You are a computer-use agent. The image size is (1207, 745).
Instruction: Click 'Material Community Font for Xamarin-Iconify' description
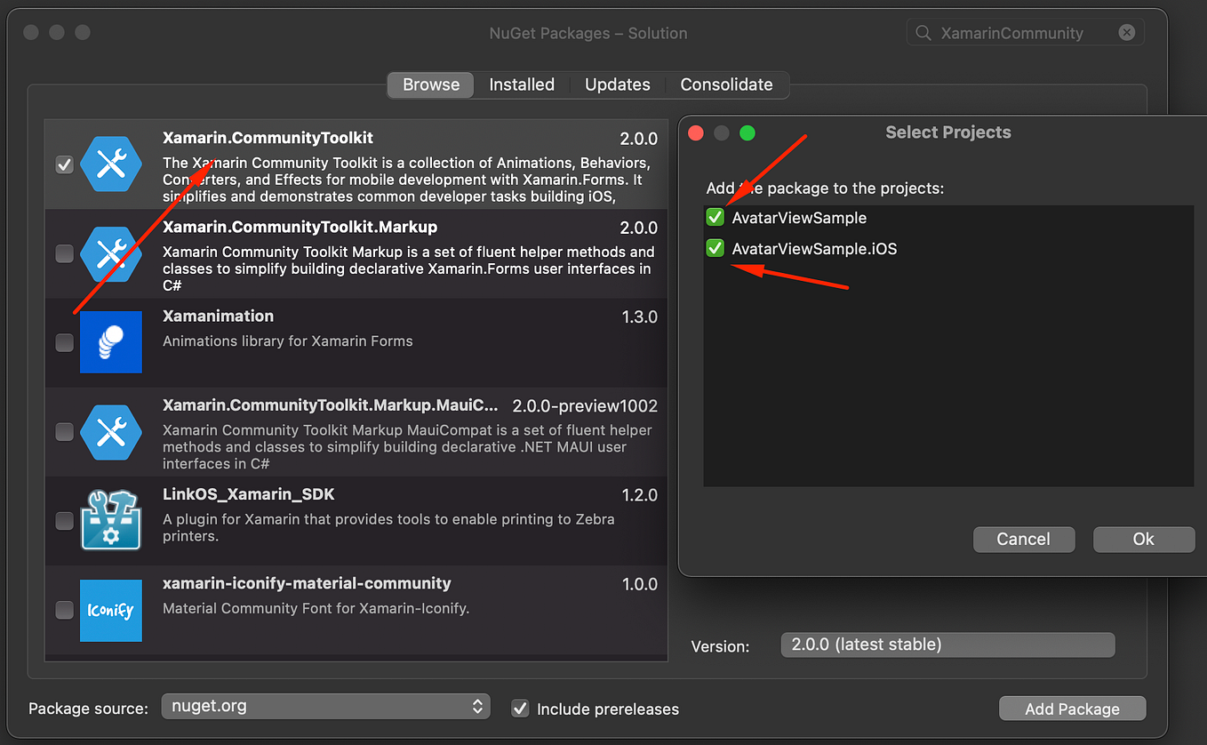pyautogui.click(x=316, y=608)
